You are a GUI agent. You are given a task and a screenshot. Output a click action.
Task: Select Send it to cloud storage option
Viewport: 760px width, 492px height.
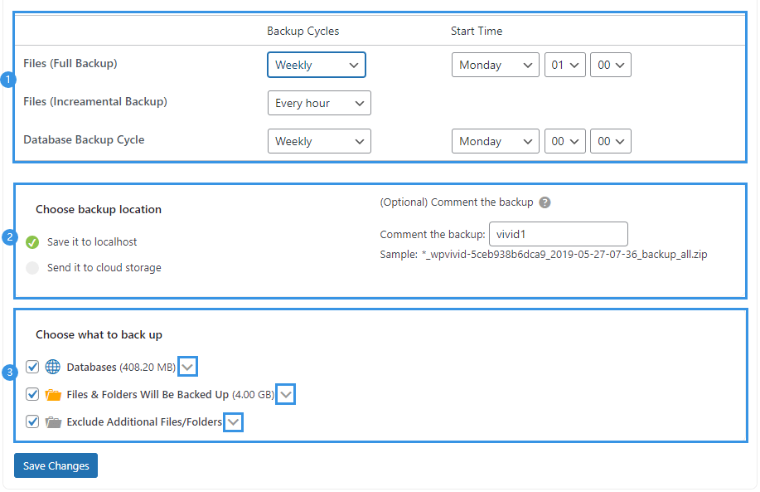pyautogui.click(x=32, y=268)
